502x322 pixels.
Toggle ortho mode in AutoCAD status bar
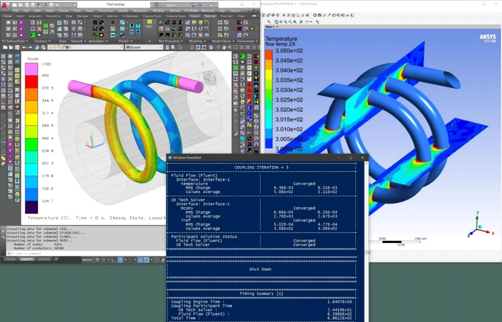pyautogui.click(x=114, y=260)
